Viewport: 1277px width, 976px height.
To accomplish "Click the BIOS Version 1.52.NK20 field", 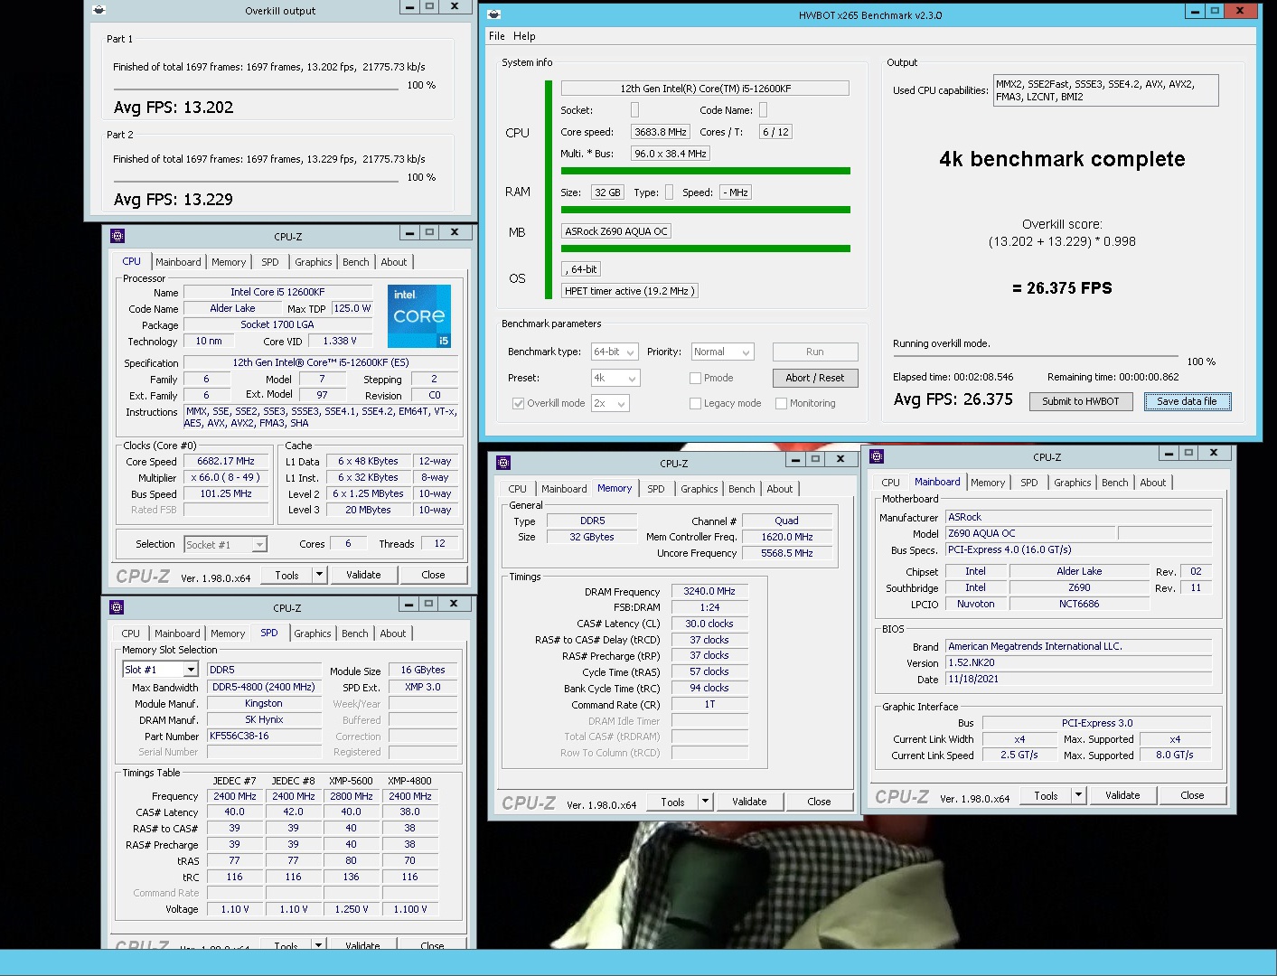I will 1078,662.
